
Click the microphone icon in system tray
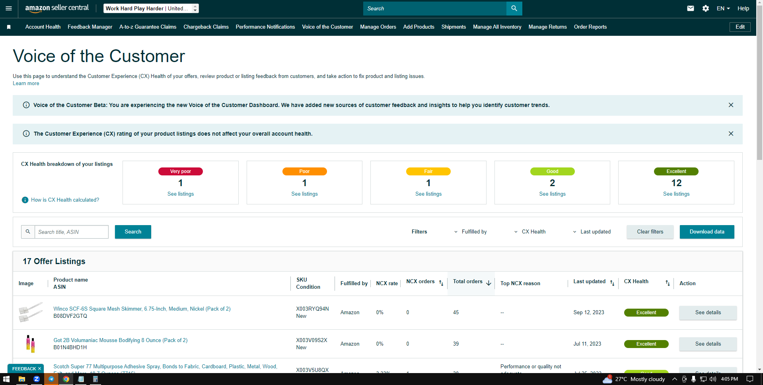(693, 379)
